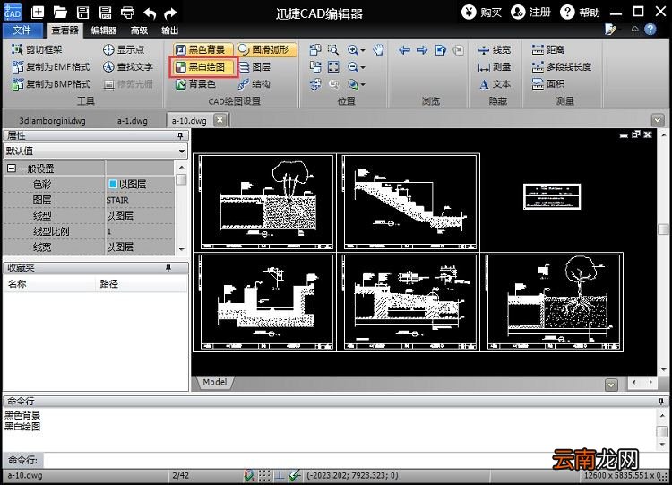Activate the pan hand tool

coord(378,49)
